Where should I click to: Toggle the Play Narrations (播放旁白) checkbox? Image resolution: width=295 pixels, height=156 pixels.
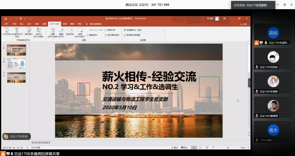click(x=88, y=35)
